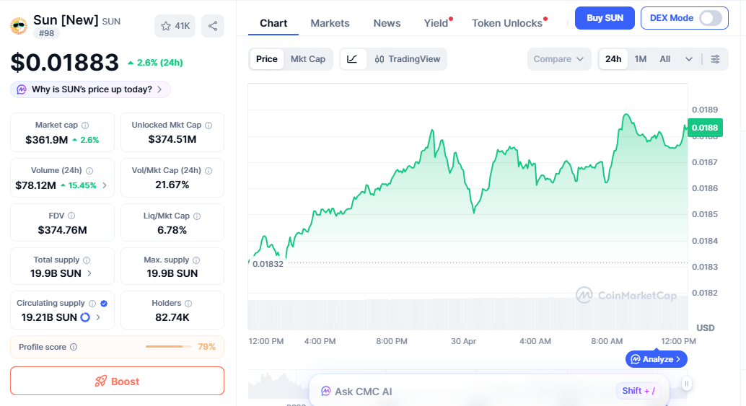Click the 0.0188 current price label

[705, 128]
